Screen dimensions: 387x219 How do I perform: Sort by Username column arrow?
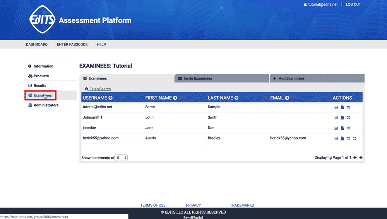click(x=110, y=98)
